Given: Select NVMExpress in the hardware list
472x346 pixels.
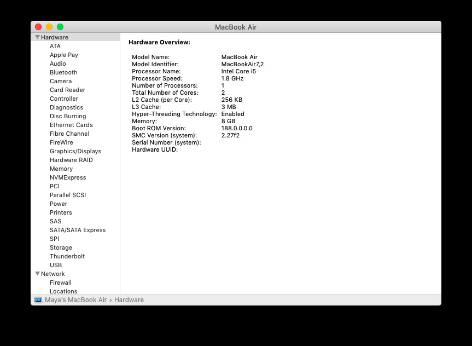Looking at the screenshot, I should coord(68,177).
